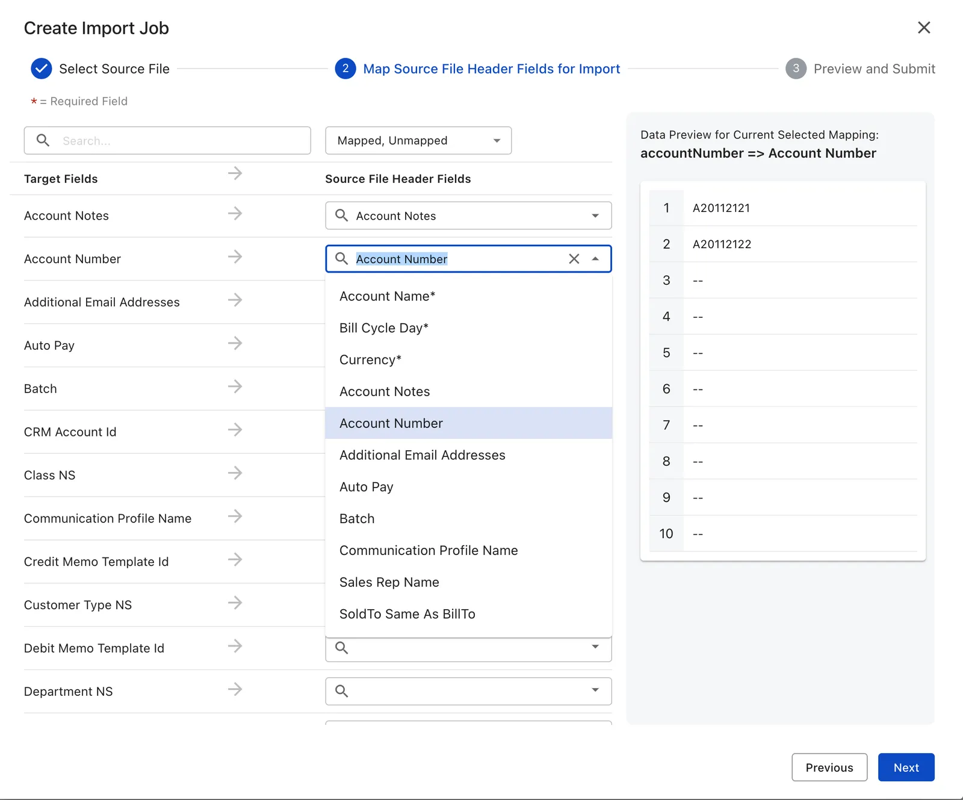Click the A20112122 preview value in row 2
This screenshot has width=963, height=800.
(x=722, y=244)
